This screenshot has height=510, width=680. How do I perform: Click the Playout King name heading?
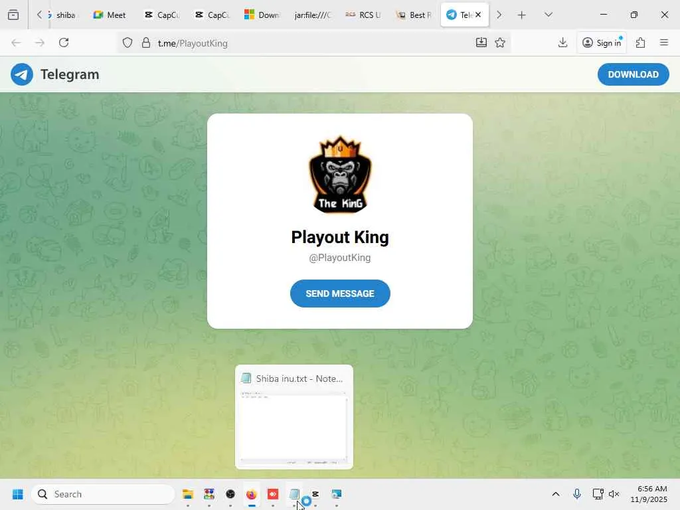tap(340, 237)
